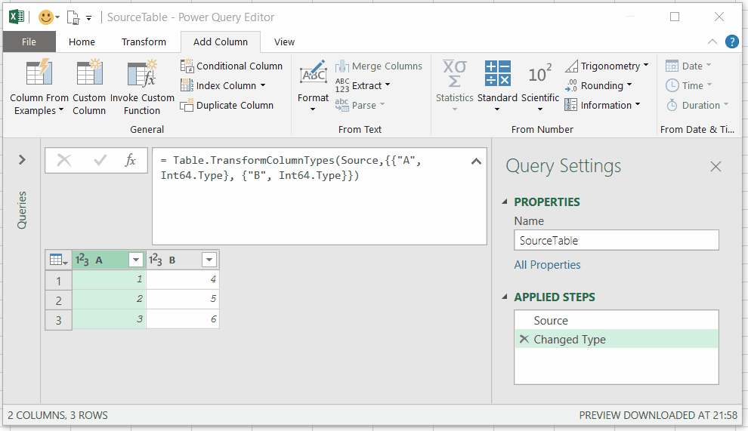Close the Query Settings pane

716,166
